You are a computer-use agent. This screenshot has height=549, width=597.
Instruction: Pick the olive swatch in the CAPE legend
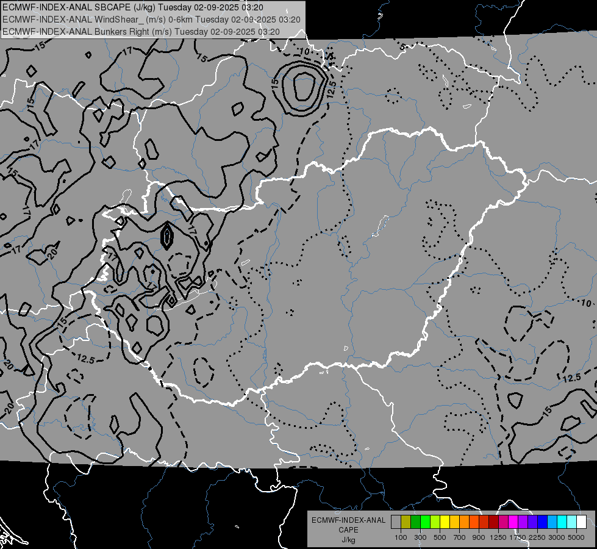(406, 522)
